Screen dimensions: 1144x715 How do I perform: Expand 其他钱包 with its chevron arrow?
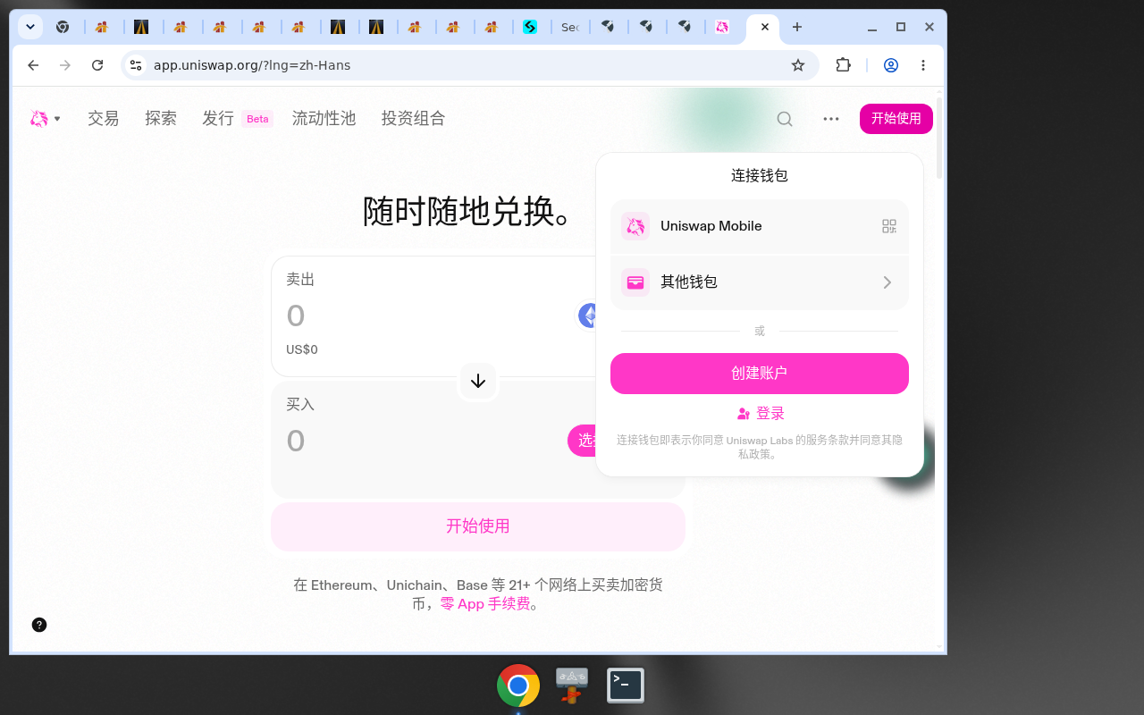[x=887, y=282]
